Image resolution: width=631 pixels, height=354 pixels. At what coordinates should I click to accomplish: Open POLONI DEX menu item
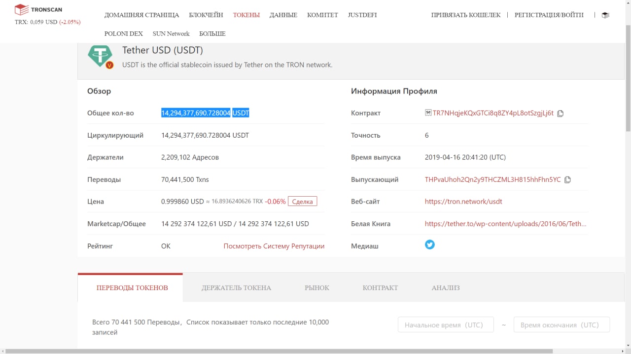(x=124, y=34)
